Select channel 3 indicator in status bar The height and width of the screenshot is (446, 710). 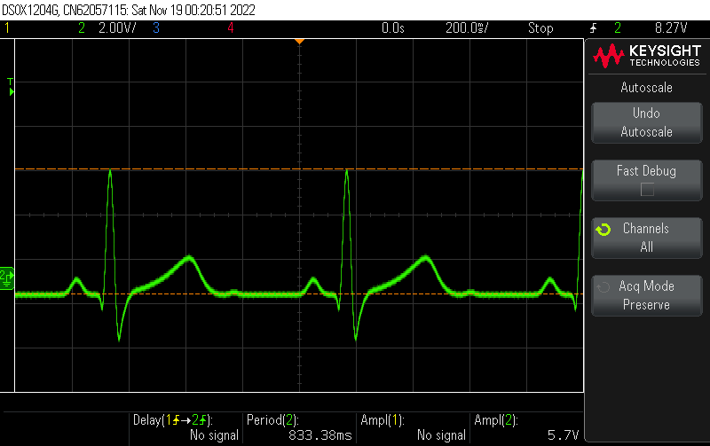click(x=156, y=28)
